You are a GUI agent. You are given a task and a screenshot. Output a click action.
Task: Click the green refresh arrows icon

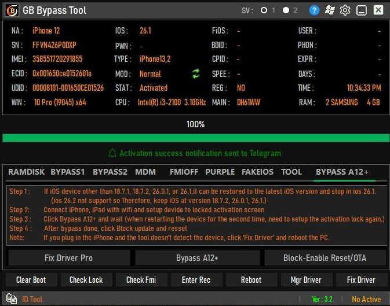[x=196, y=74]
